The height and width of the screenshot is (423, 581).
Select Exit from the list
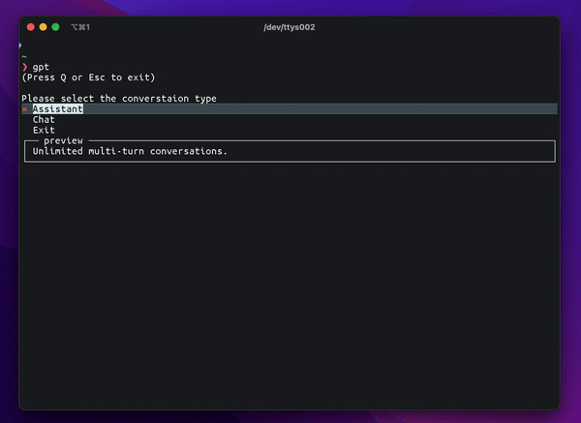click(x=44, y=130)
